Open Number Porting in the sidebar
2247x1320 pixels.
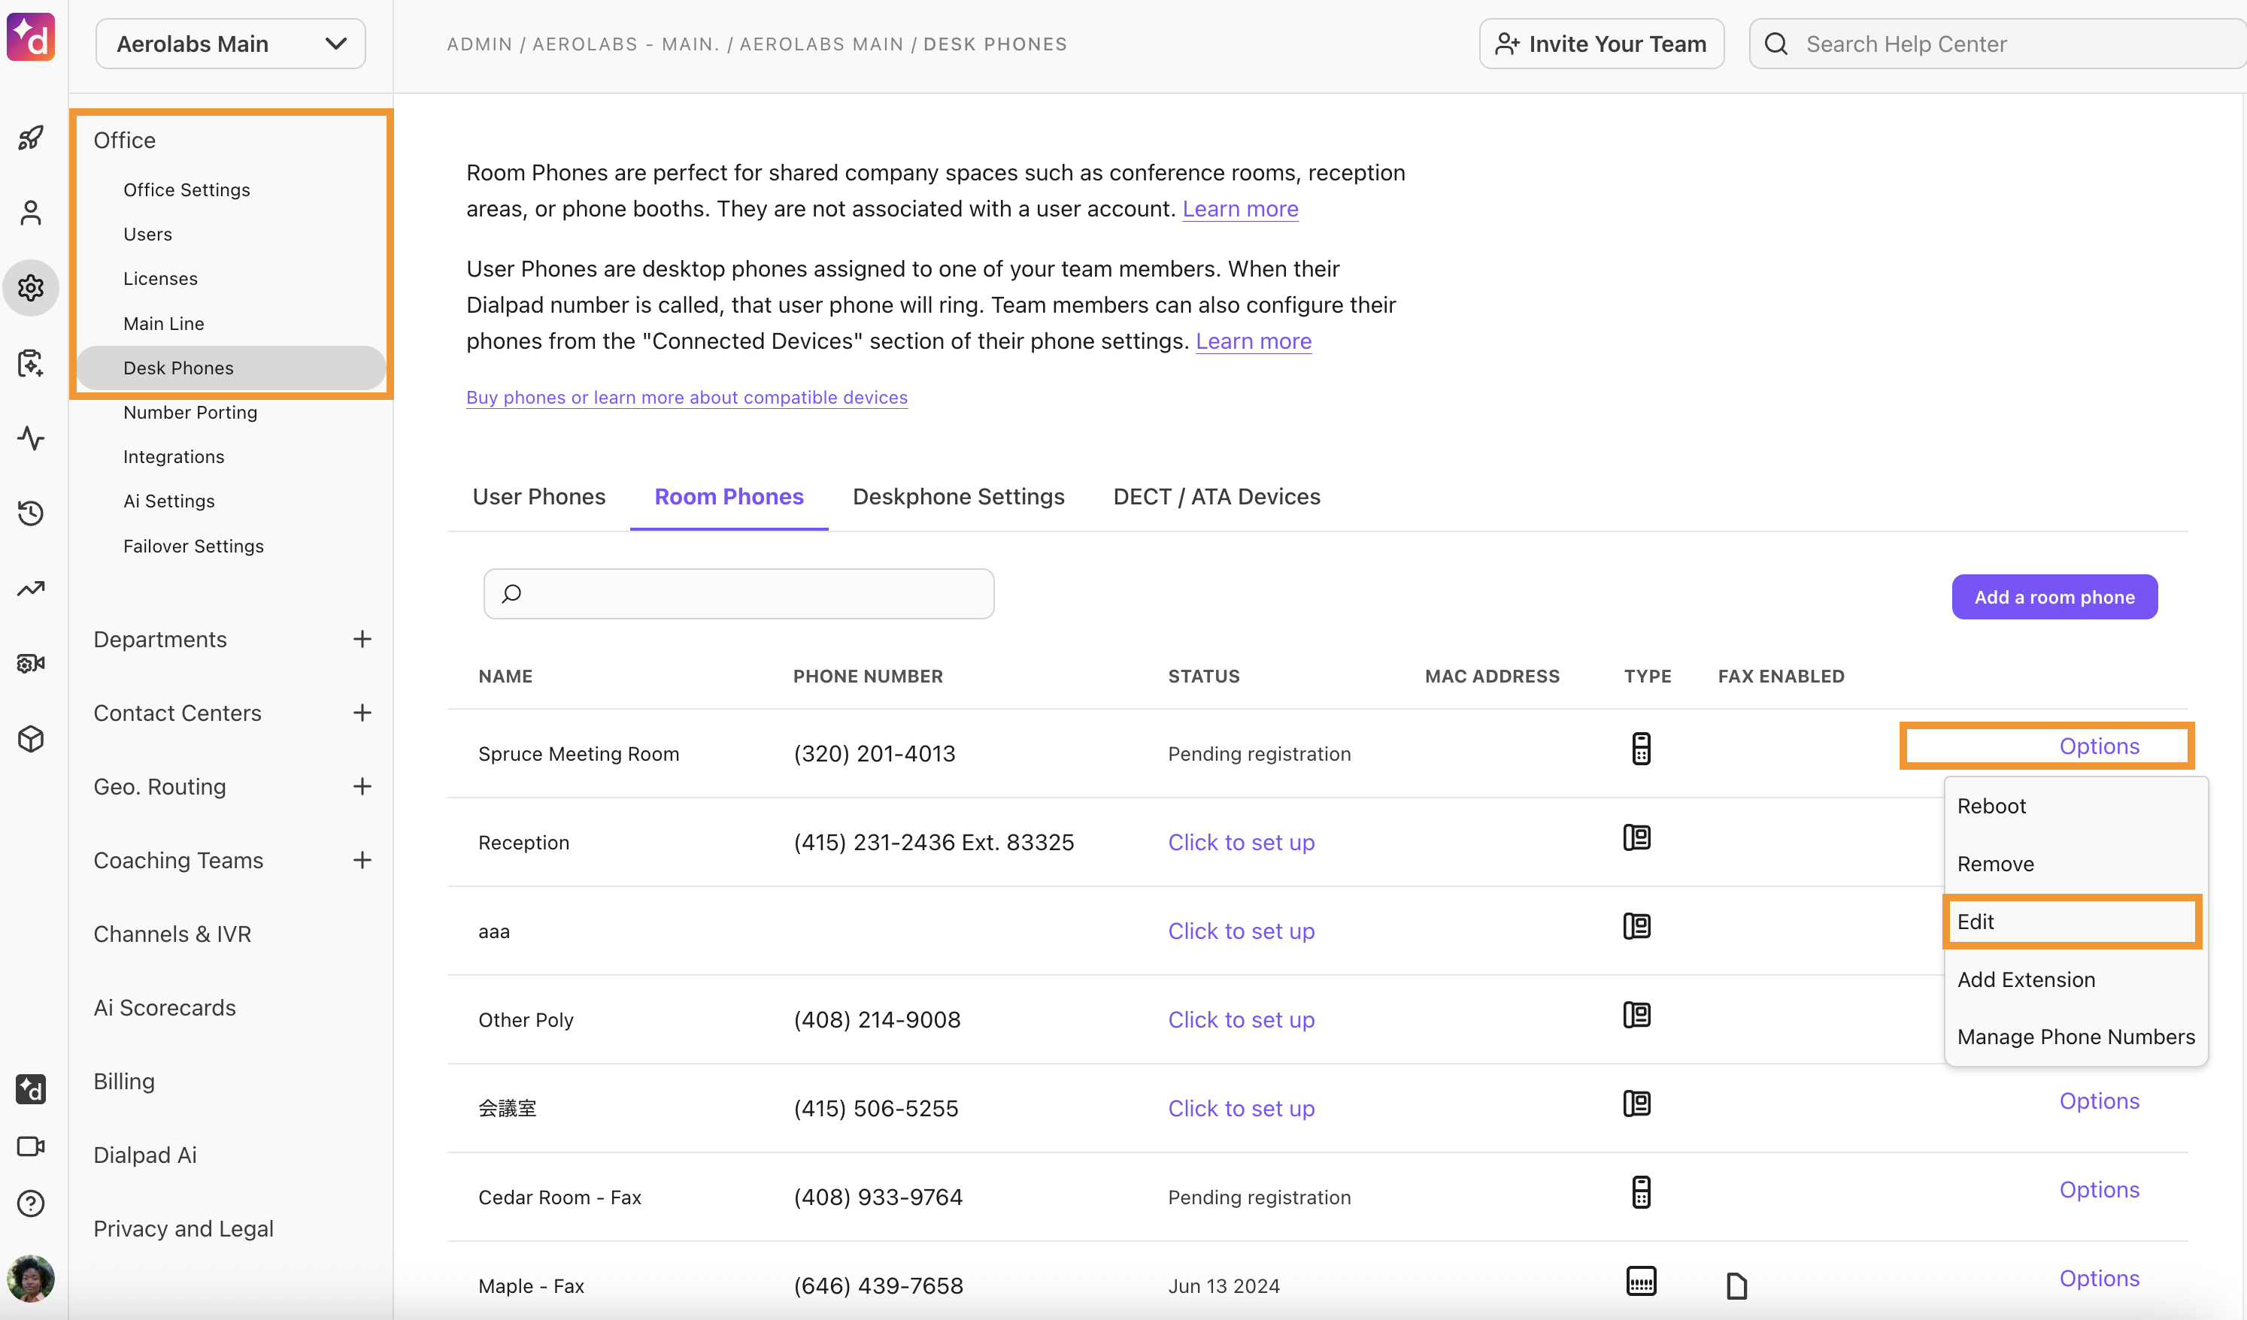point(190,413)
